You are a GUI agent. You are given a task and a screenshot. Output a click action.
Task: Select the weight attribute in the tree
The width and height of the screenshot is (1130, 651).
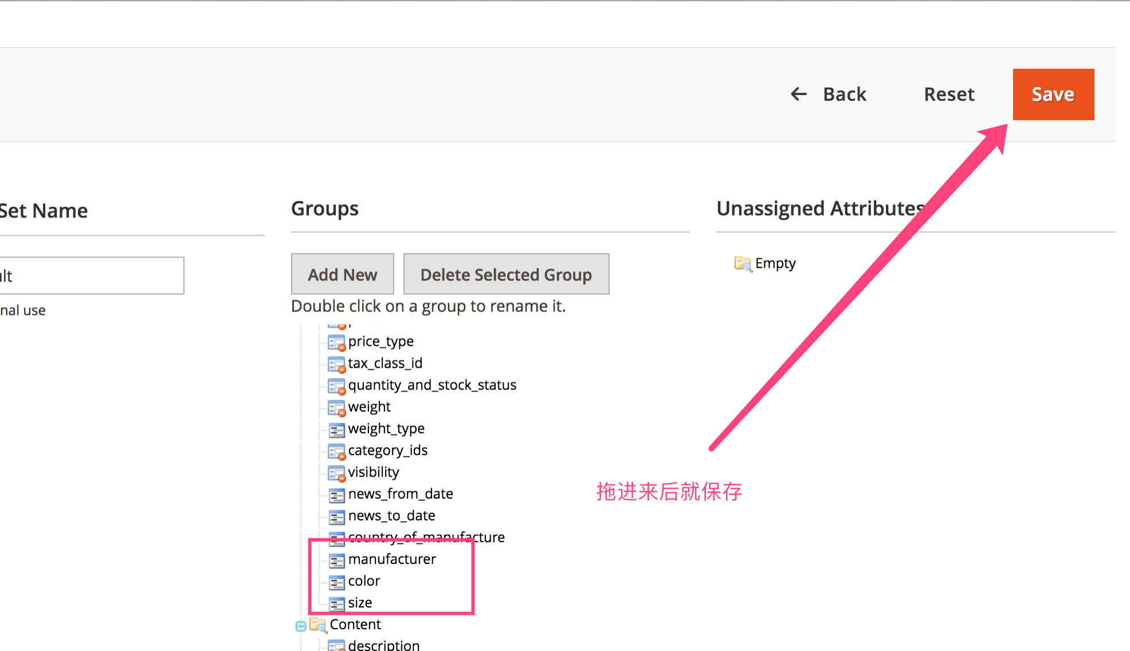[369, 407]
